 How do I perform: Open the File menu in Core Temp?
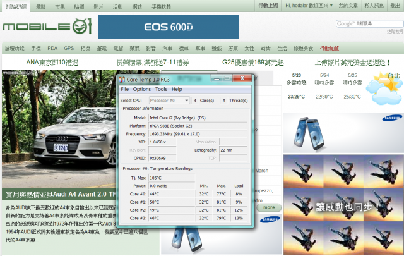click(125, 89)
